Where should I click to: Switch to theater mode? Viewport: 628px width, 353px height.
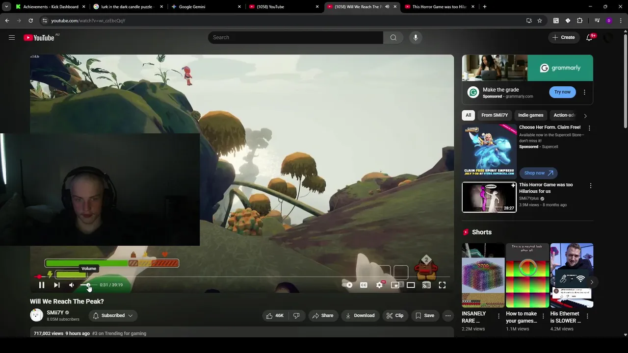click(411, 285)
